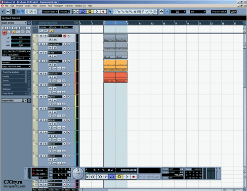247x191 pixels.
Task: Click the Play button in top toolbar
Action: click(97, 12)
